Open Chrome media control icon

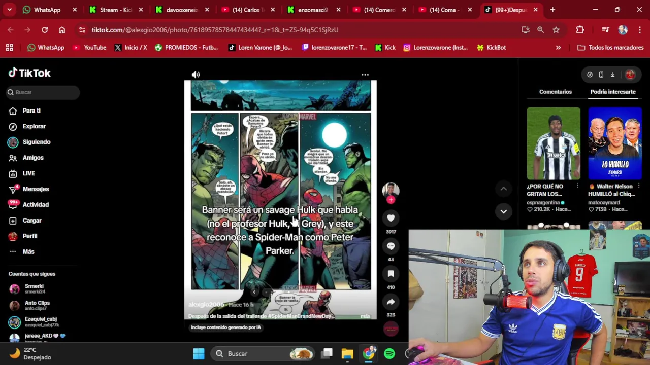605,30
